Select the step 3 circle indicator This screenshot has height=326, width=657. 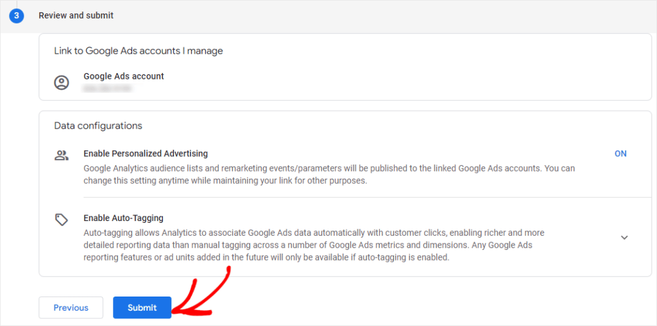click(16, 16)
